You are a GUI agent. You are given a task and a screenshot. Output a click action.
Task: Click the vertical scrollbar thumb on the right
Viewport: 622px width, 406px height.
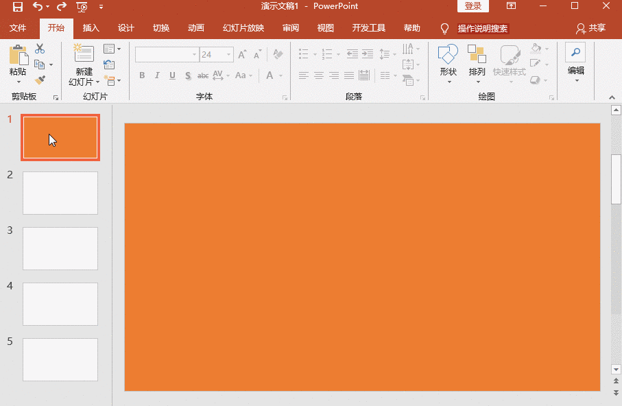tap(616, 178)
